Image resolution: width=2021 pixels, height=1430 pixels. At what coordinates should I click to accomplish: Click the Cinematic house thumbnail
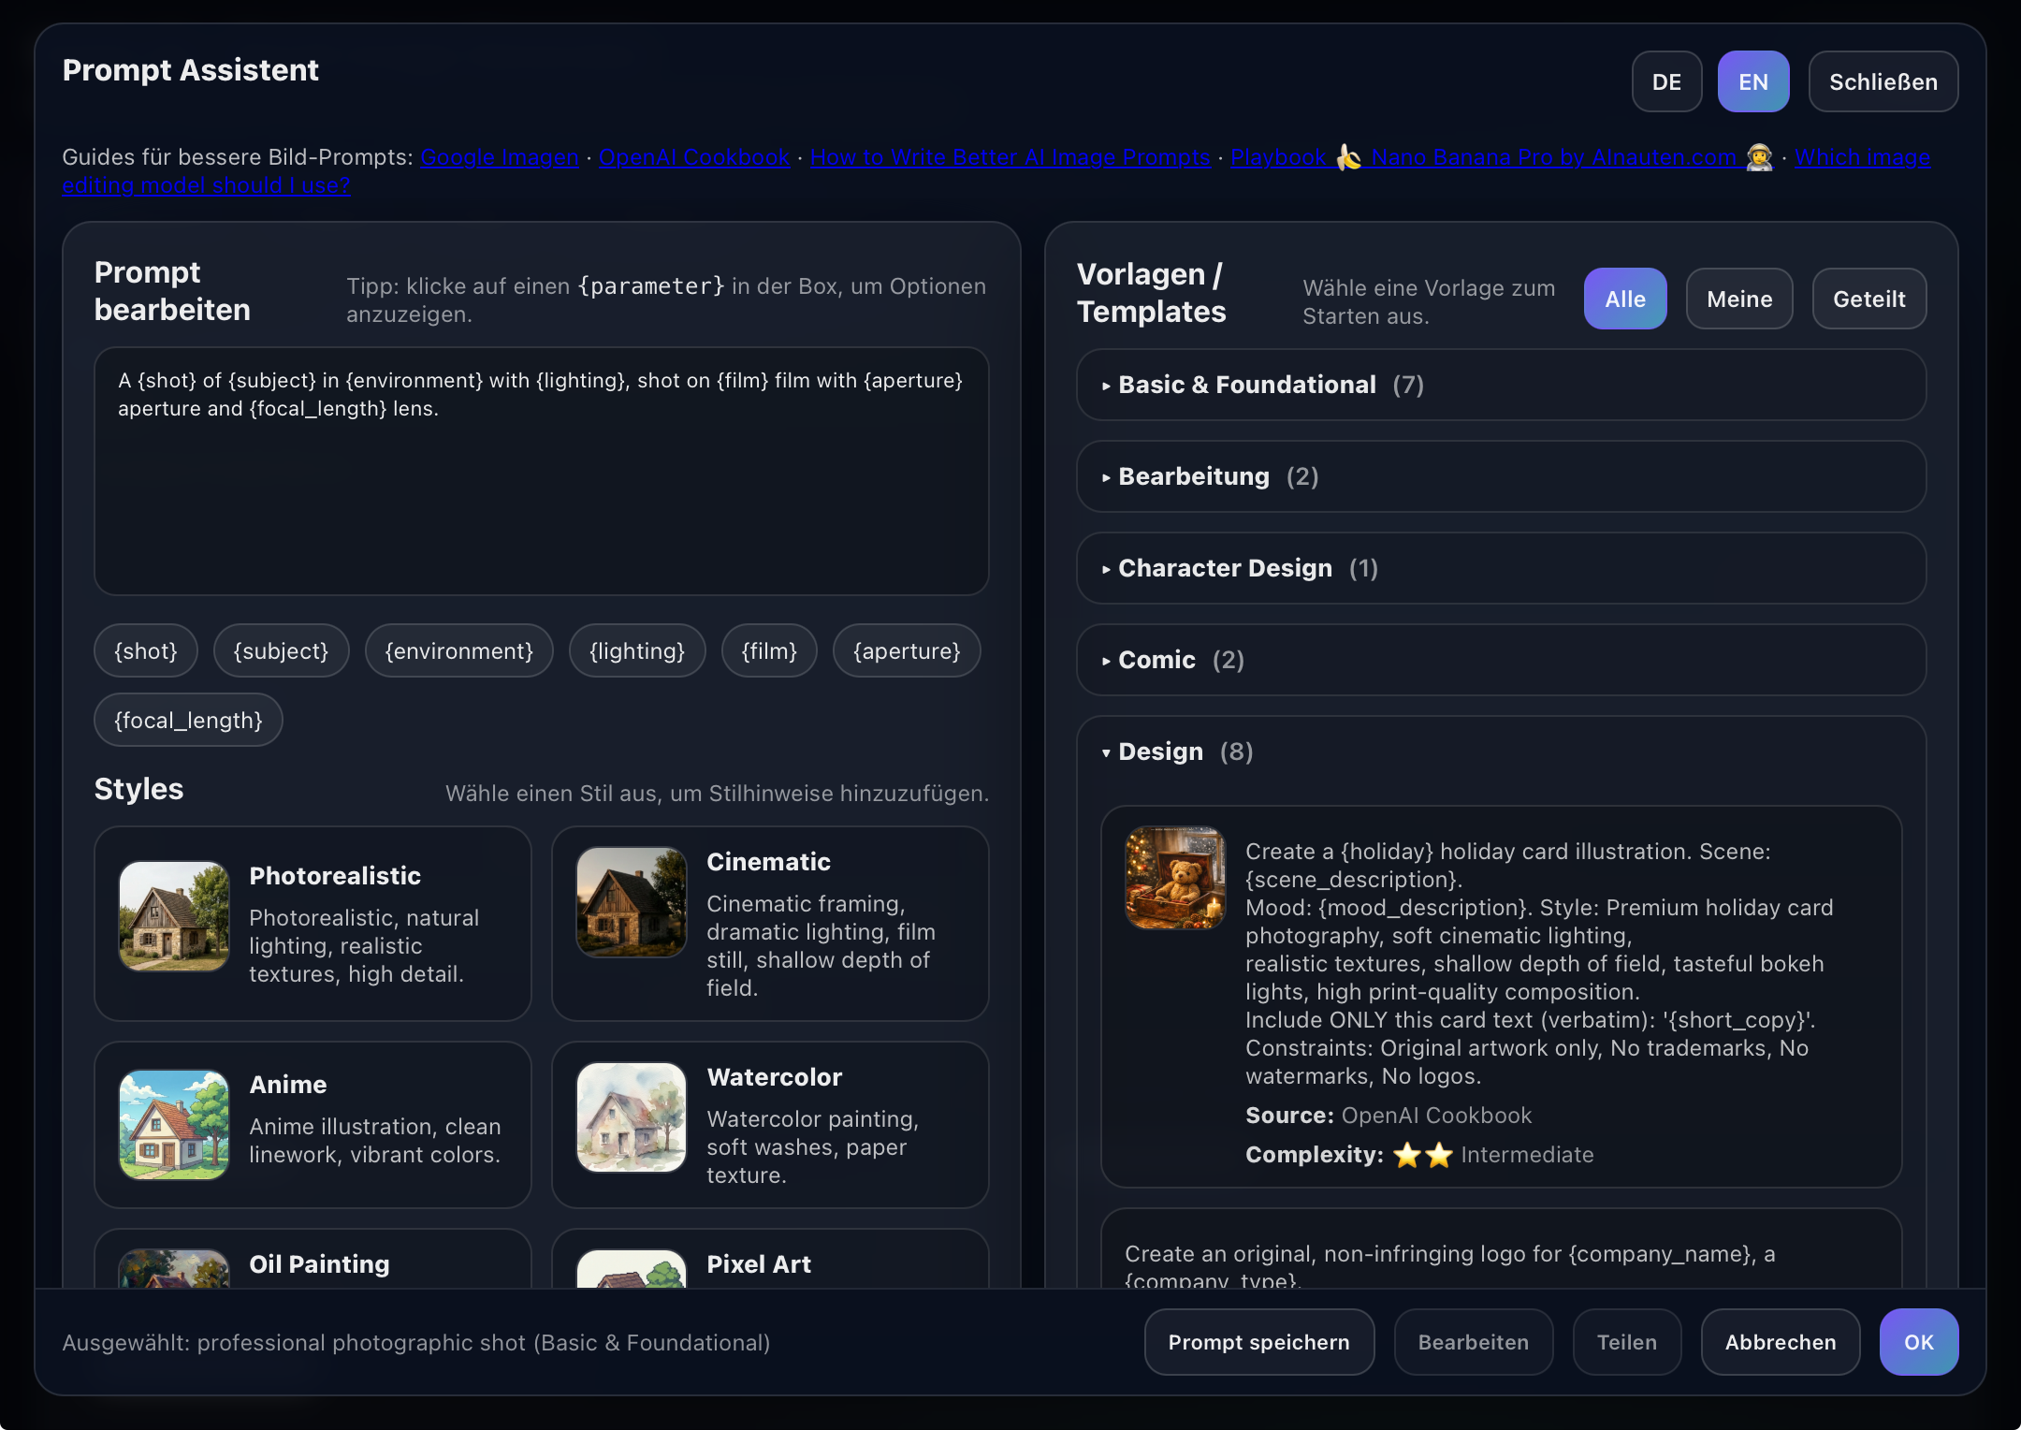632,902
